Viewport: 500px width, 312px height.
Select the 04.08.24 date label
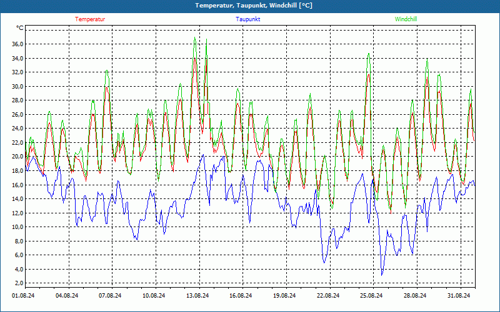click(x=67, y=295)
